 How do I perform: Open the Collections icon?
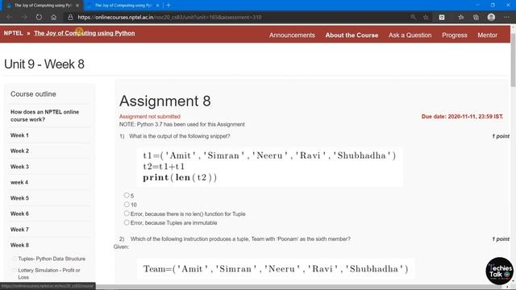coord(476,17)
